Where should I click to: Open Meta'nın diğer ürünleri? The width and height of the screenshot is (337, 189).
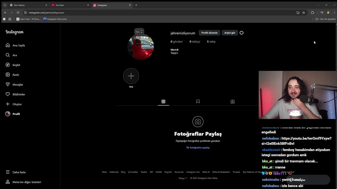coord(23,182)
